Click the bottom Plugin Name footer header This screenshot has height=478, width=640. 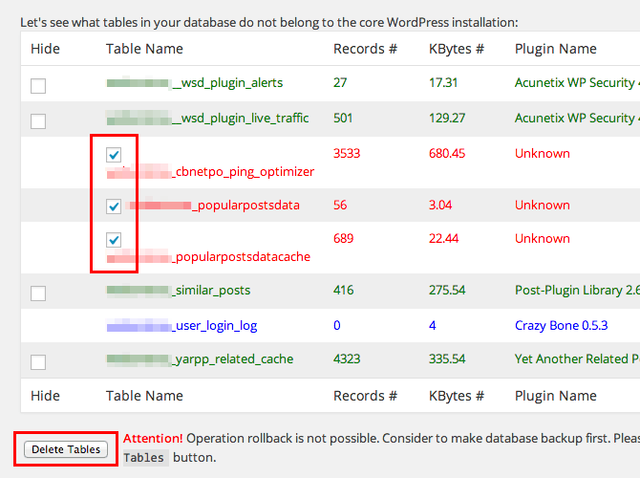[556, 396]
